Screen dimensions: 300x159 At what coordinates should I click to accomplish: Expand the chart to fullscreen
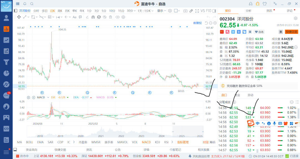197,11
